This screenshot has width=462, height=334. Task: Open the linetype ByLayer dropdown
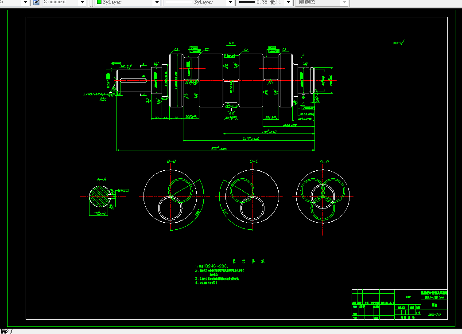[x=230, y=2]
